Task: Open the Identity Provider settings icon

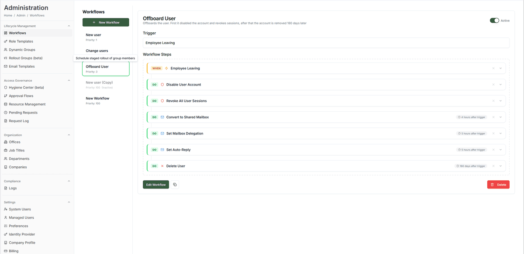Action: point(6,234)
